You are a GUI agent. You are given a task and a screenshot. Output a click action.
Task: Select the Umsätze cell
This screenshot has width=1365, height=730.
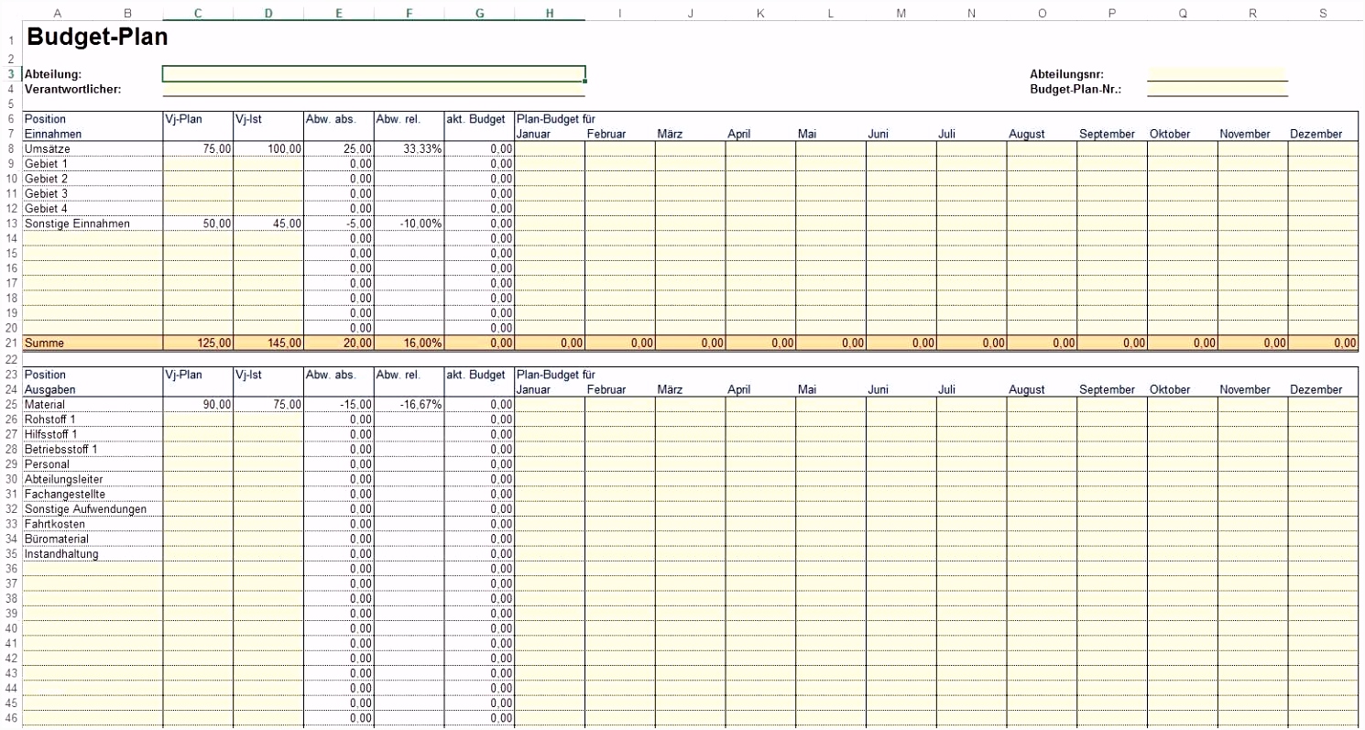pos(92,148)
